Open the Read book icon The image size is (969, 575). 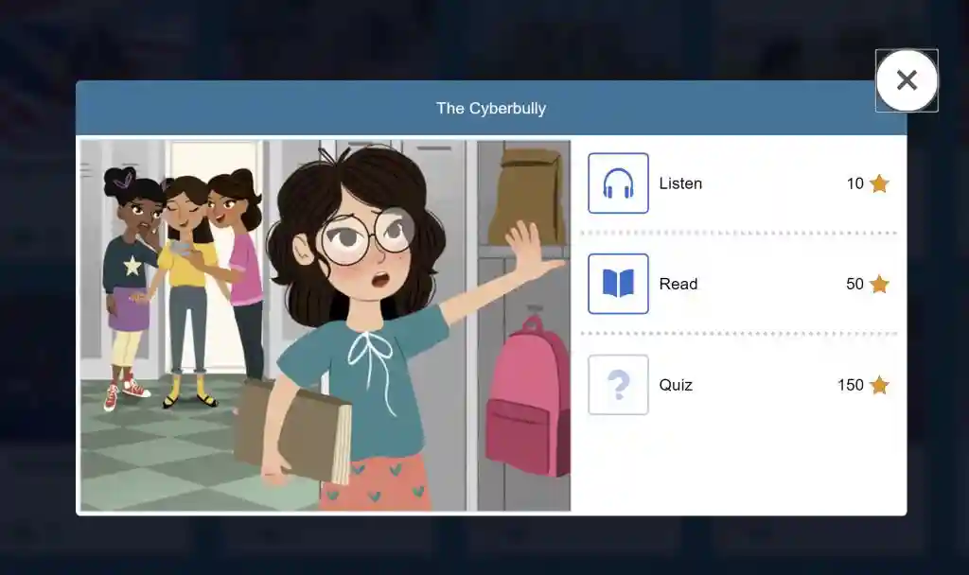point(618,284)
